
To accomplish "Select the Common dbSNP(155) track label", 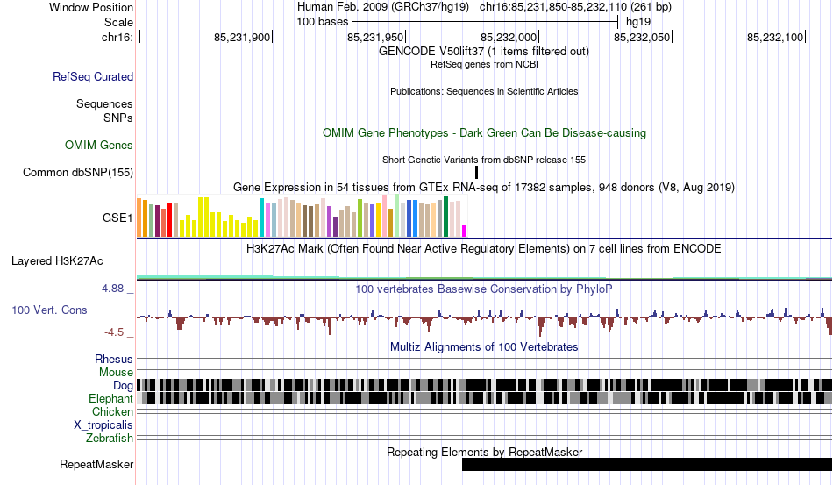I will pyautogui.click(x=77, y=172).
